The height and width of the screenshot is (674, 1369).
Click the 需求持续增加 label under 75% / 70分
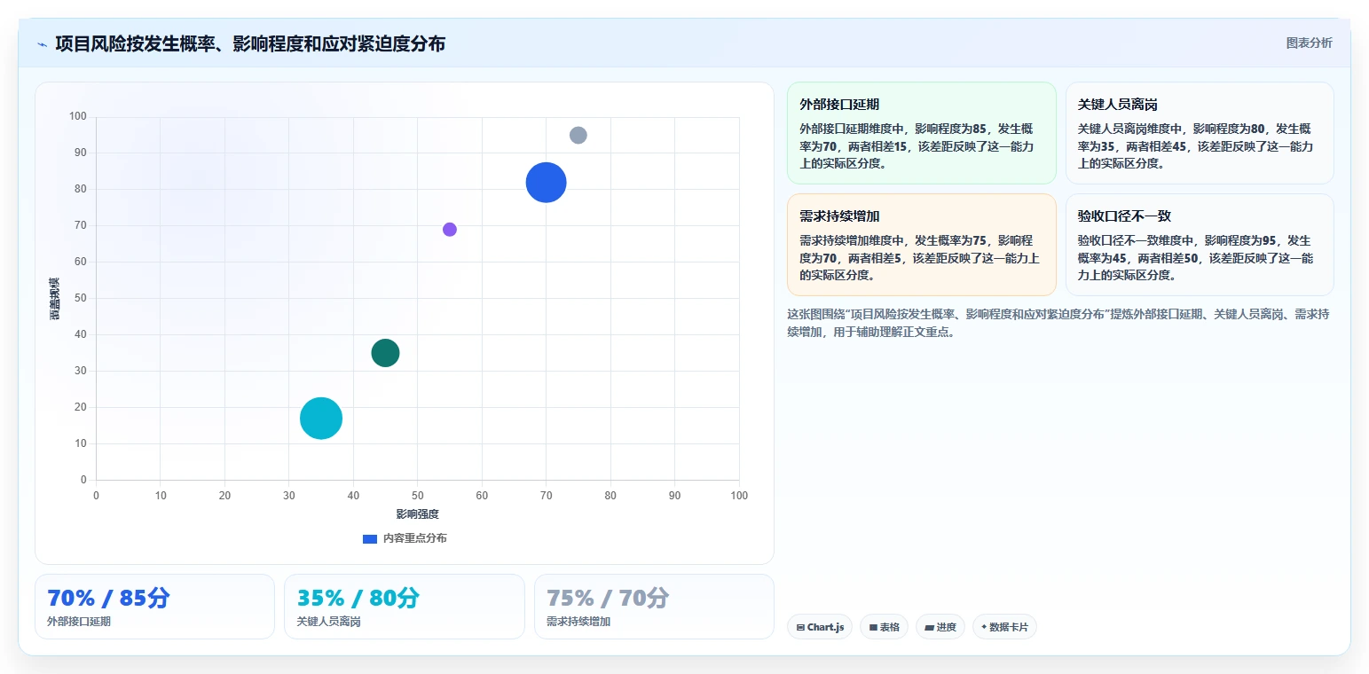click(578, 622)
